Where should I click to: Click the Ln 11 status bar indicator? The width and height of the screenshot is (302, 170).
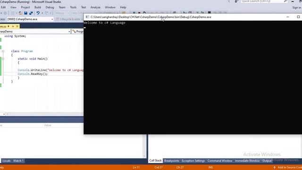pyautogui.click(x=136, y=168)
